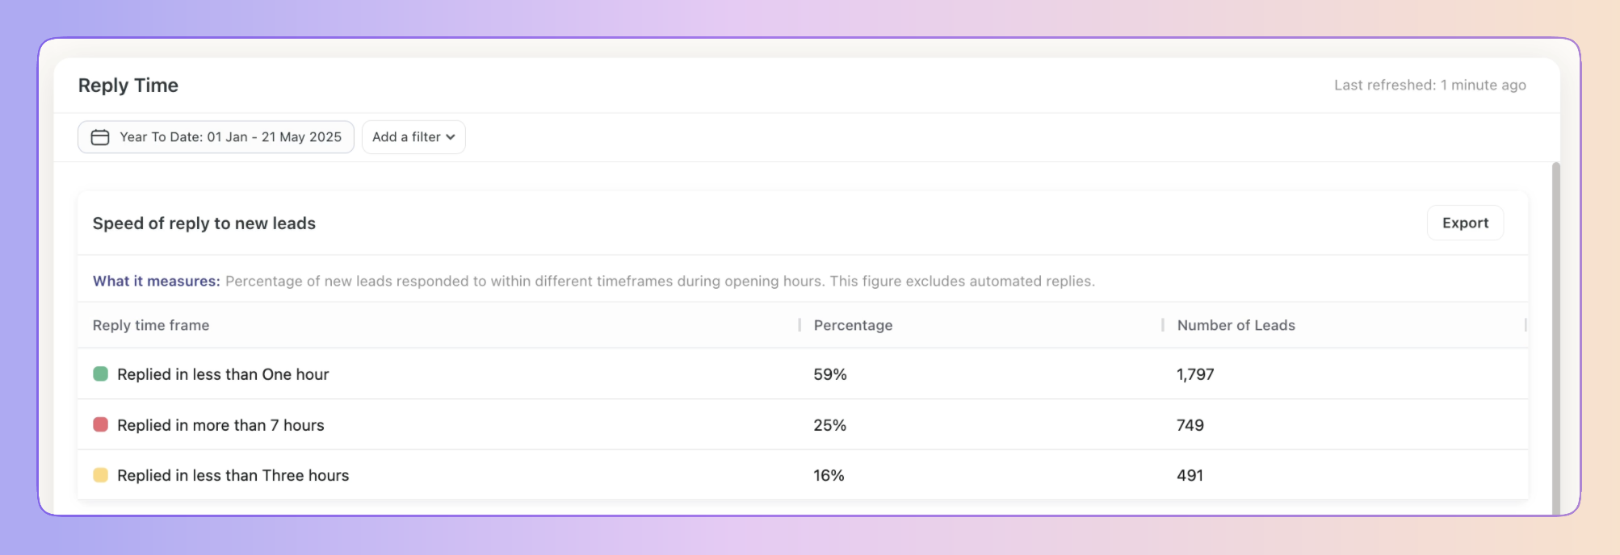
Task: Expand the Add a filter dropdown
Action: point(413,137)
